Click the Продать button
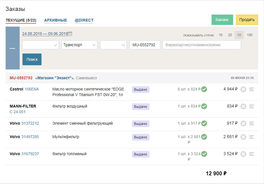 point(247,20)
